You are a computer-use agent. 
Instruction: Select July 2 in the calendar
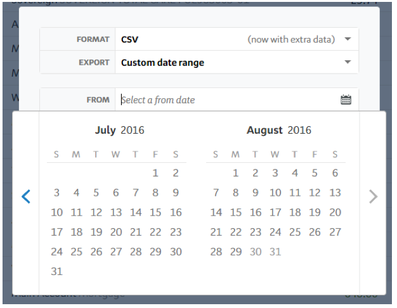click(176, 173)
